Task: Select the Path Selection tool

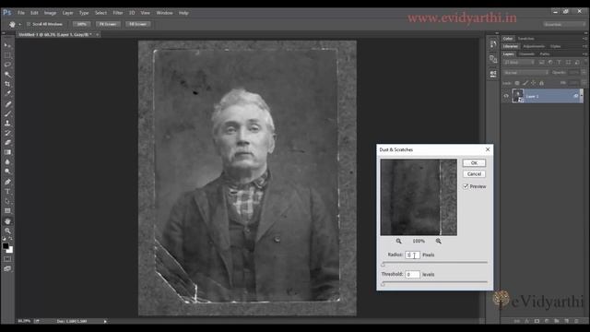Action: tap(7, 201)
